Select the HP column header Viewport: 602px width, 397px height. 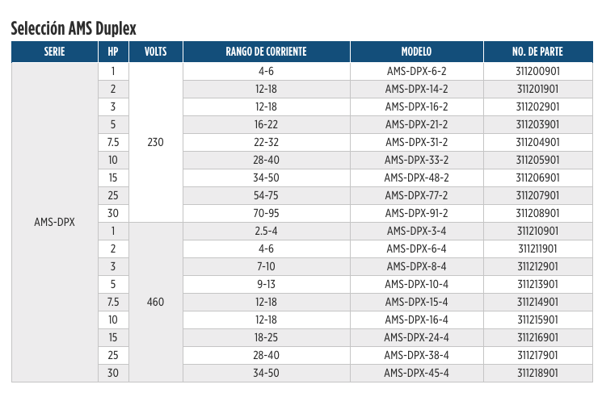[113, 52]
